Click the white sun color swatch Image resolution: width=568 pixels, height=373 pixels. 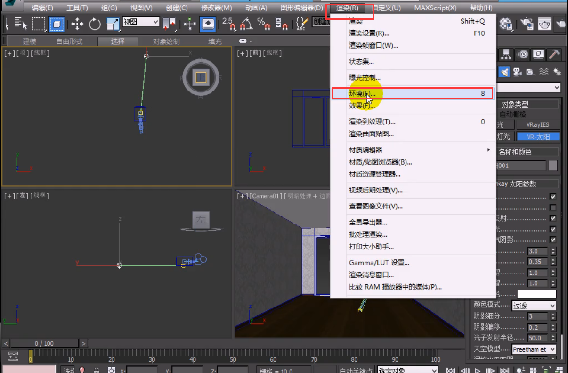536,294
